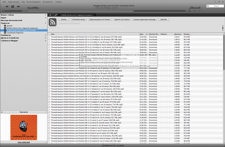Set rating stars for Podcast 224 episode
Viewport: 225px width, 147px height.
[166, 37]
